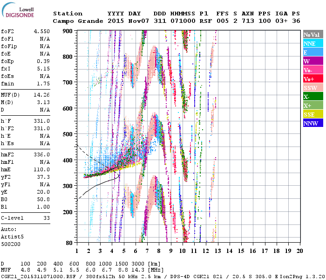Click the M(D) value 3.13
This screenshot has height=280, width=326.
click(x=43, y=103)
